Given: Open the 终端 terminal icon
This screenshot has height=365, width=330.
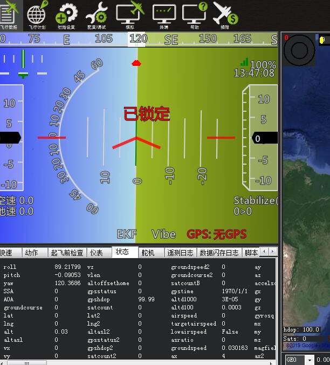Looking at the screenshot, I should [164, 15].
